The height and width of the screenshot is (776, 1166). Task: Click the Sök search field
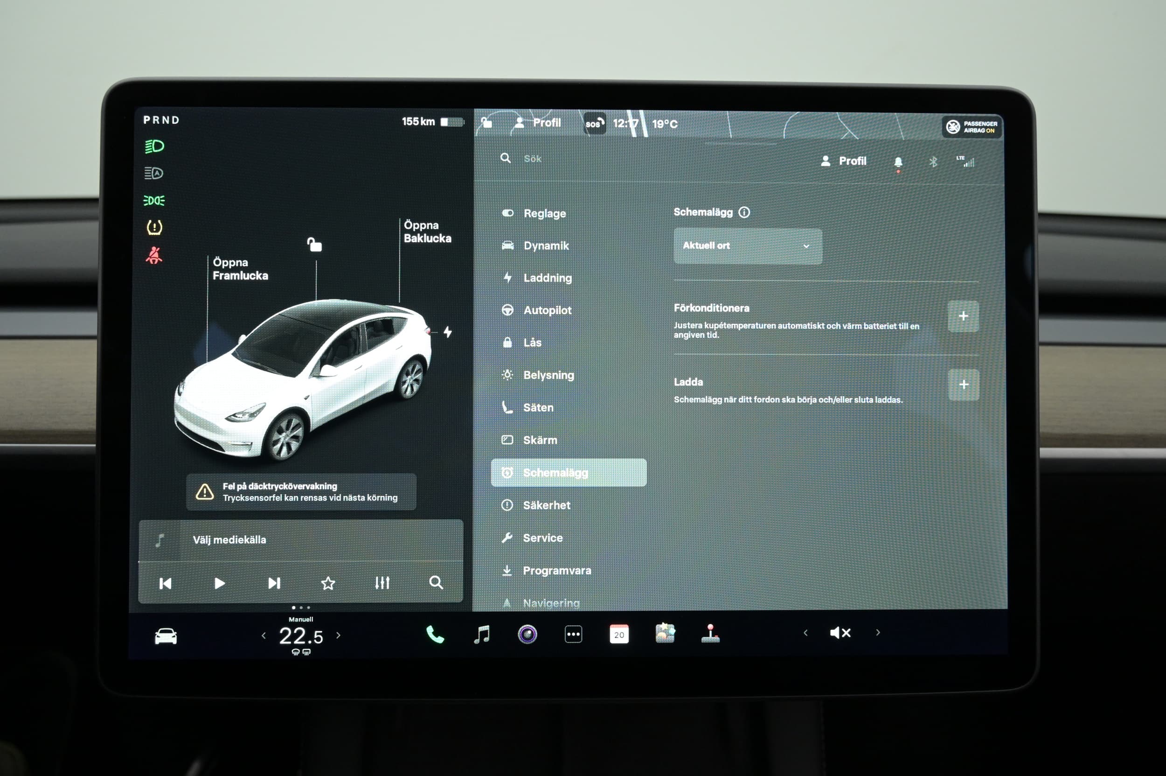click(532, 159)
